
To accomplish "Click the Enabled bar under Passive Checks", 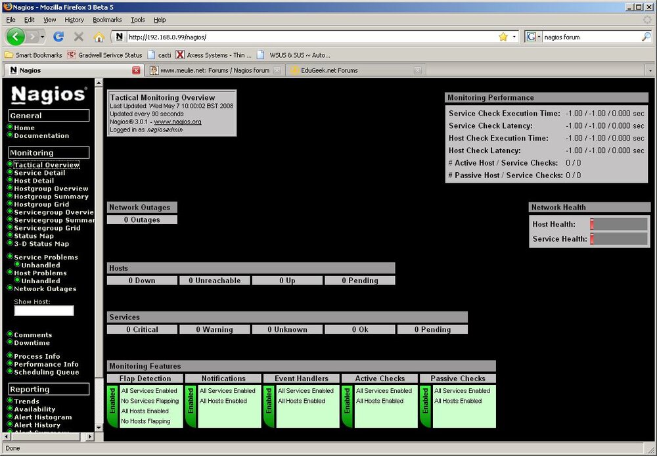I will pos(426,406).
